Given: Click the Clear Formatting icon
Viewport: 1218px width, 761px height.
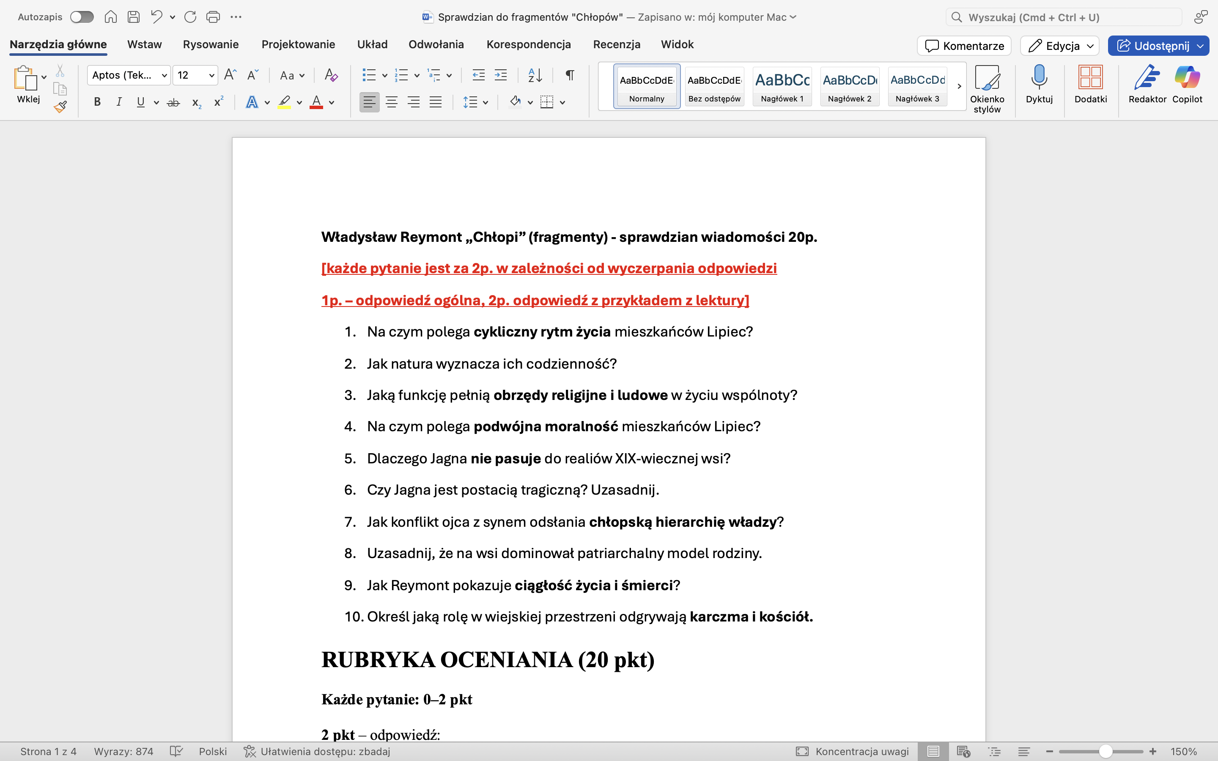Looking at the screenshot, I should (331, 76).
